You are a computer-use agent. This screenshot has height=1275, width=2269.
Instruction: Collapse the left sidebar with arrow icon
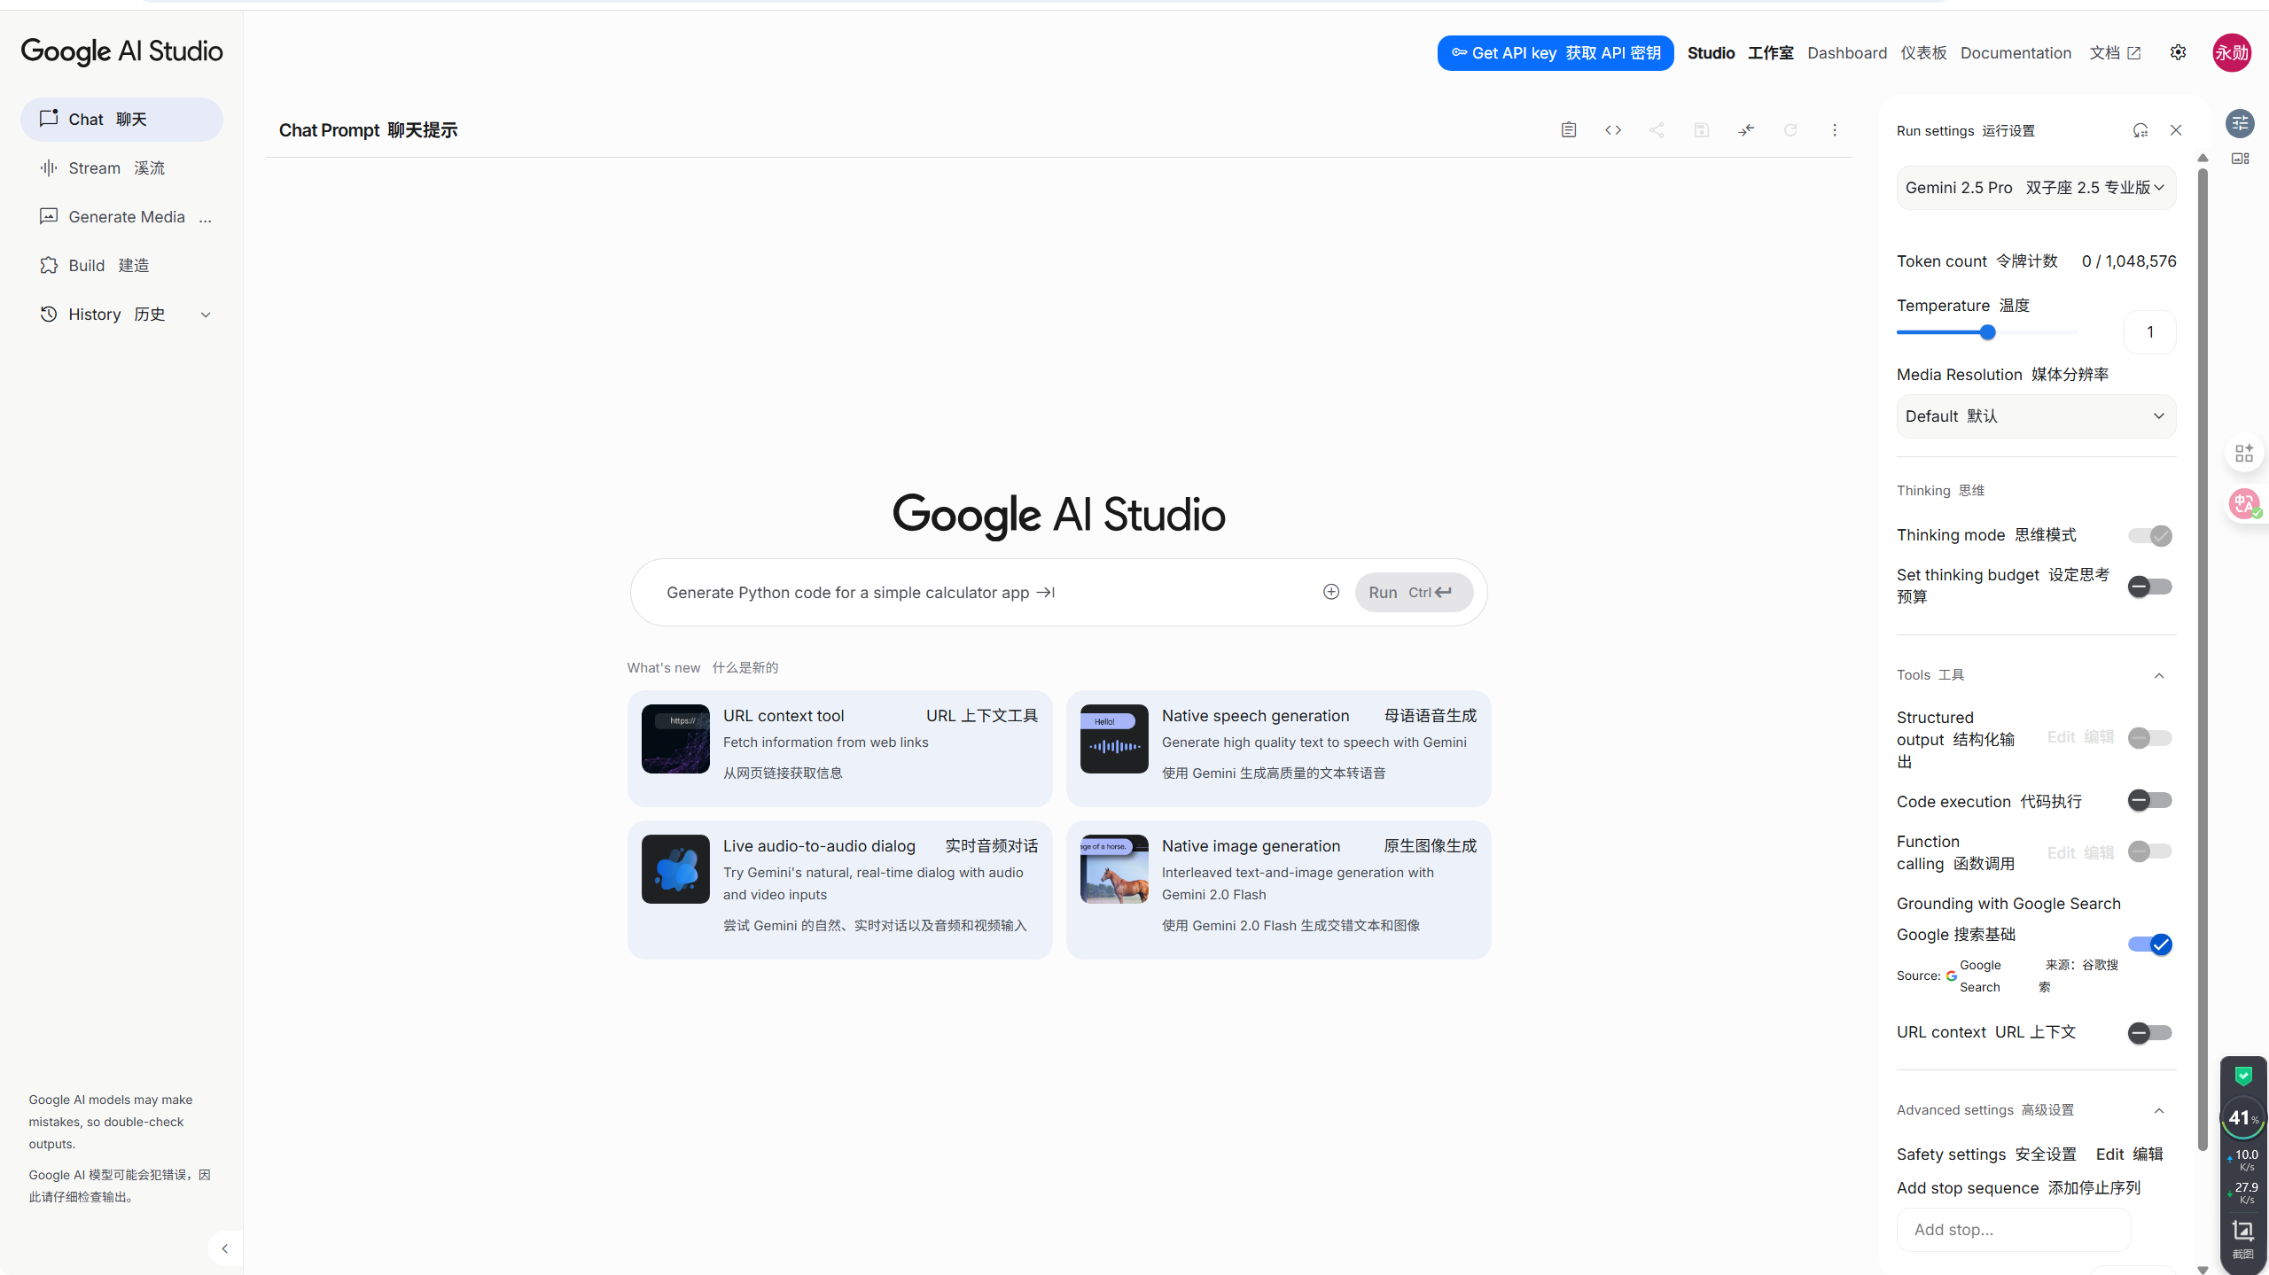click(x=224, y=1248)
